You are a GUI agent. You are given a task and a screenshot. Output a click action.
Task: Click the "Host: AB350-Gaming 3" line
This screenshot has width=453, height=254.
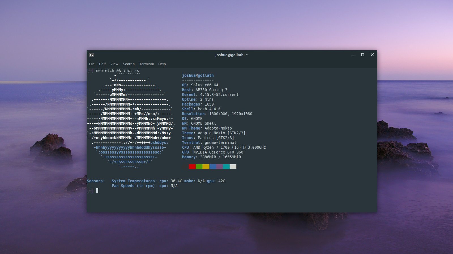click(x=205, y=90)
